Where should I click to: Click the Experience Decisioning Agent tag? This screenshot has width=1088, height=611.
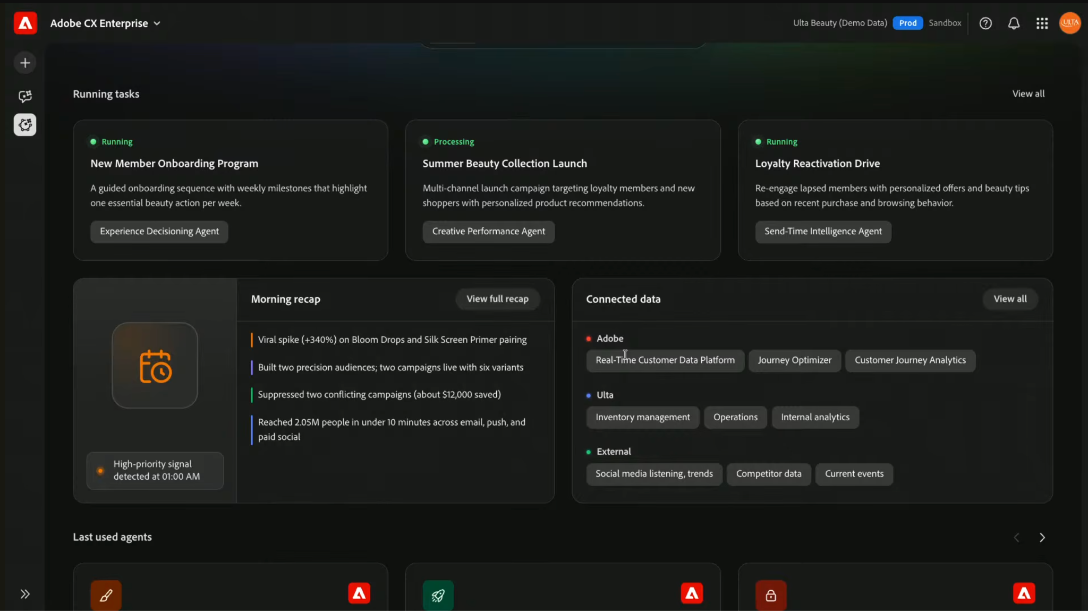[159, 232]
